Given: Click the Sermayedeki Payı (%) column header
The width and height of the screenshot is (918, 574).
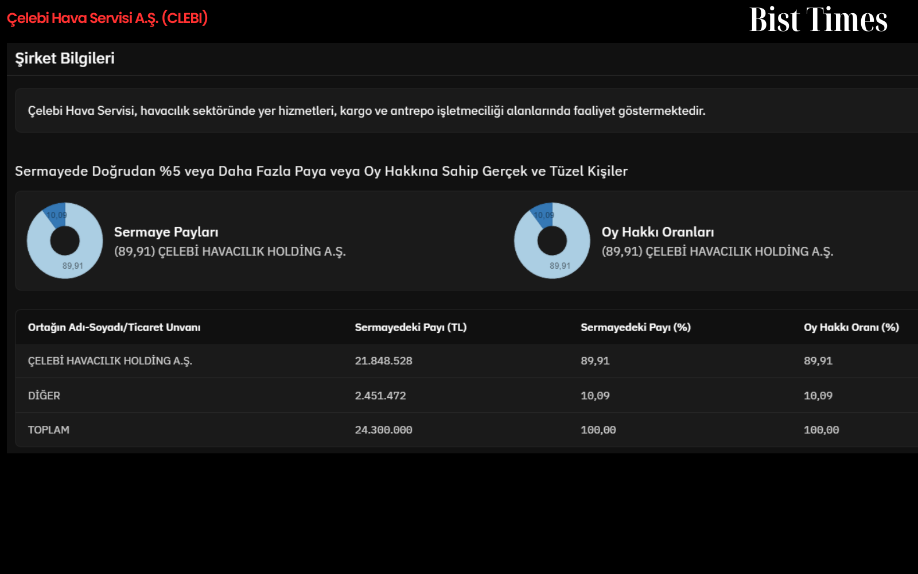Looking at the screenshot, I should tap(636, 327).
